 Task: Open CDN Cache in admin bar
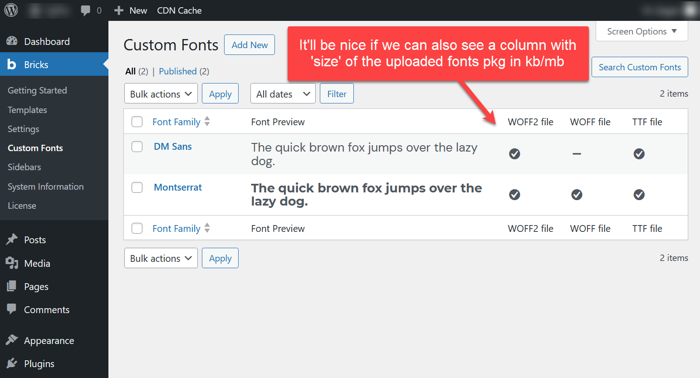pyautogui.click(x=179, y=10)
